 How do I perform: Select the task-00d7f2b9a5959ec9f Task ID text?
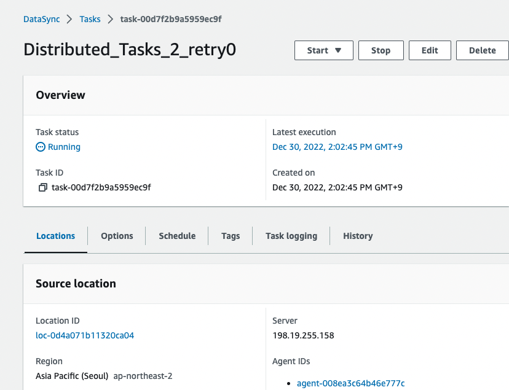pyautogui.click(x=101, y=187)
